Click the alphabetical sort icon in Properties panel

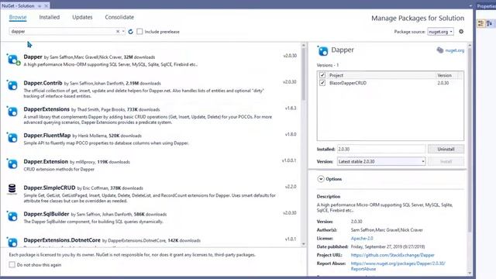[489, 23]
